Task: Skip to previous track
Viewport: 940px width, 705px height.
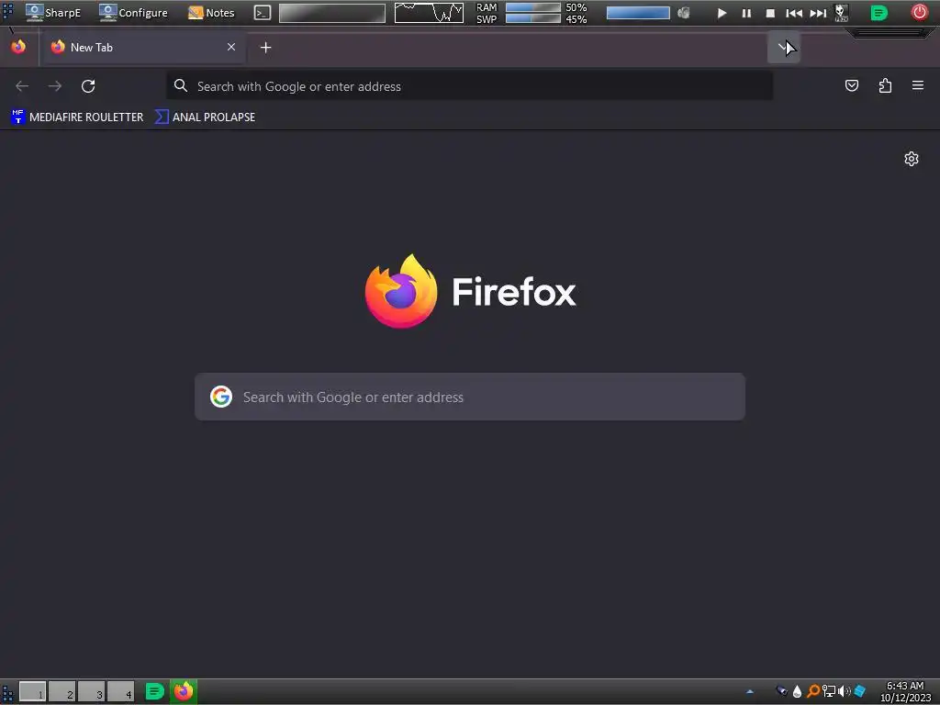Action: pos(794,13)
